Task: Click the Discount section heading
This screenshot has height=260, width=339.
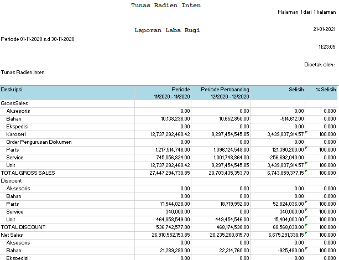Action: tap(11, 181)
